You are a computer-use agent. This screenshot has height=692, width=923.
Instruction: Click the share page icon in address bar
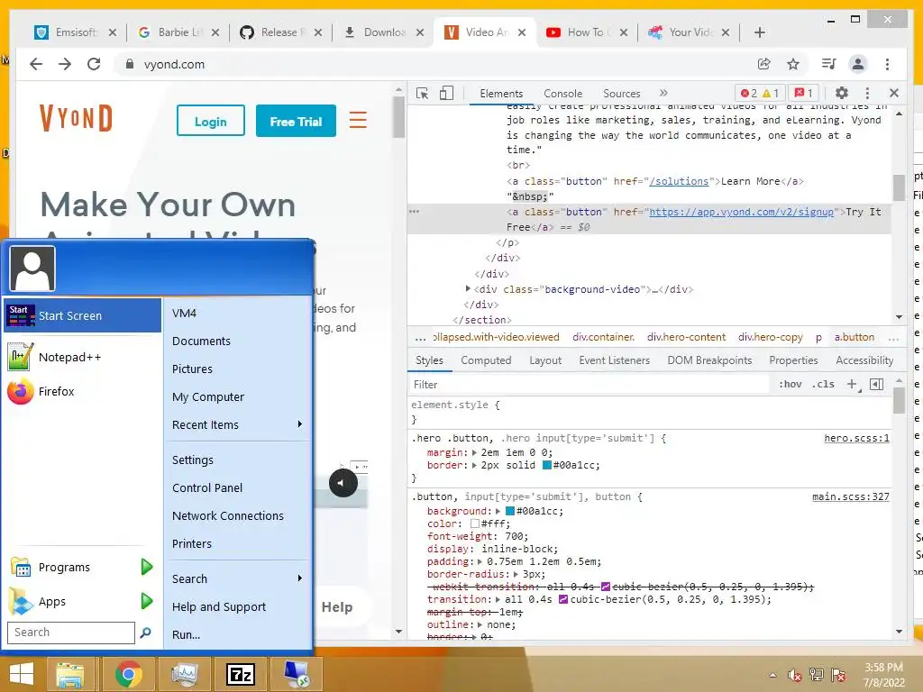coord(764,64)
